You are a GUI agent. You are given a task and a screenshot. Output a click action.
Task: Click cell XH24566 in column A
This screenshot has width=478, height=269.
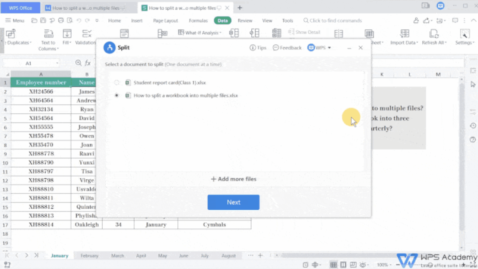(x=41, y=92)
